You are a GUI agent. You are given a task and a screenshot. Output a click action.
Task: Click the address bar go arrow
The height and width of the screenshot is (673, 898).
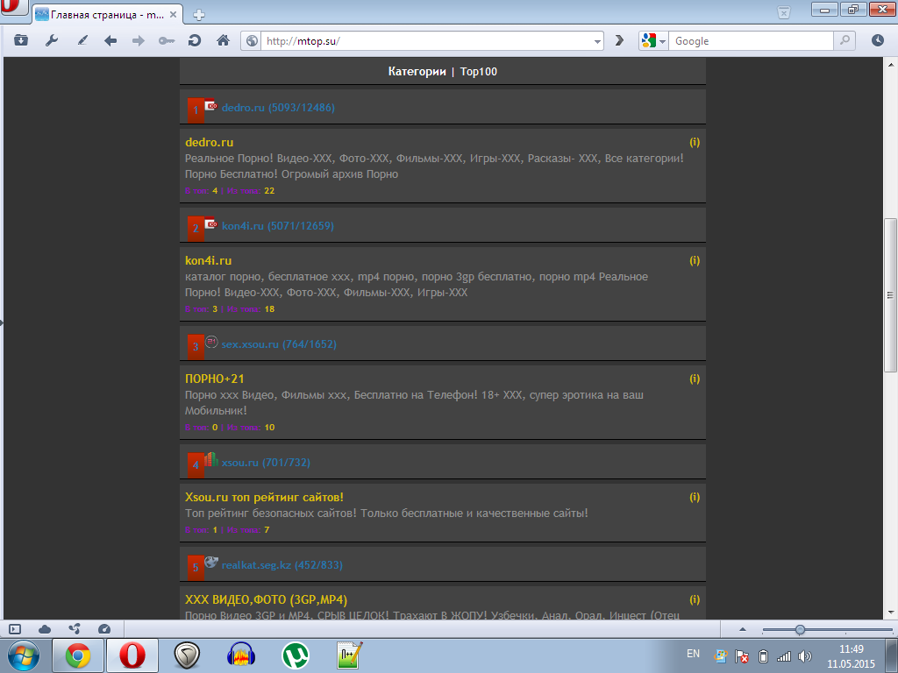tap(619, 40)
